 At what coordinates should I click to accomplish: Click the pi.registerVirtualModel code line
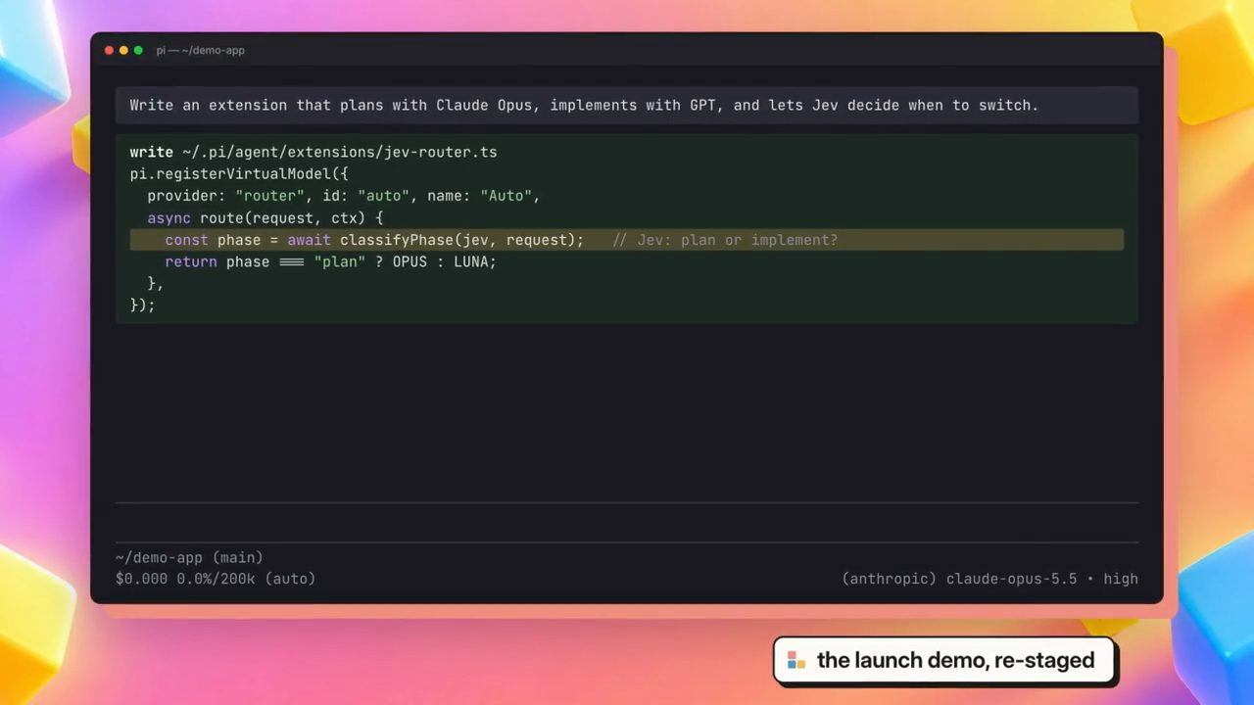[x=239, y=173]
